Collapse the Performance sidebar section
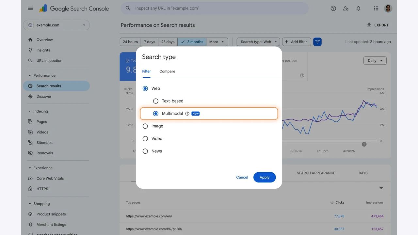 (30, 75)
